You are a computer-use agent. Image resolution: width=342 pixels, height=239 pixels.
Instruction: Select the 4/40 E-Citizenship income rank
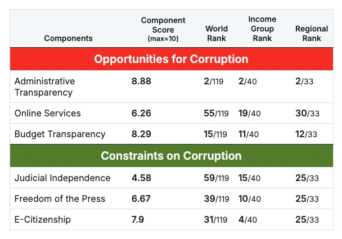(x=247, y=220)
